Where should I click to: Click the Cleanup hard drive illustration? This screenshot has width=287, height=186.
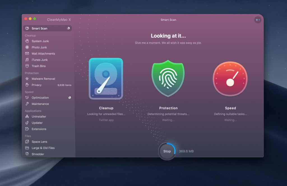(106, 79)
